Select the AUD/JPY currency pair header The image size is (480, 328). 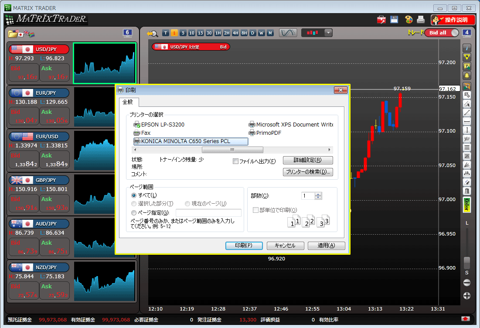coord(39,224)
